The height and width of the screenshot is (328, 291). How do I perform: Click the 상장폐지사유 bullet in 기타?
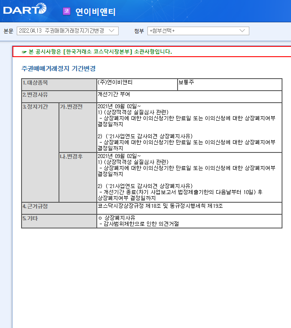(x=117, y=218)
